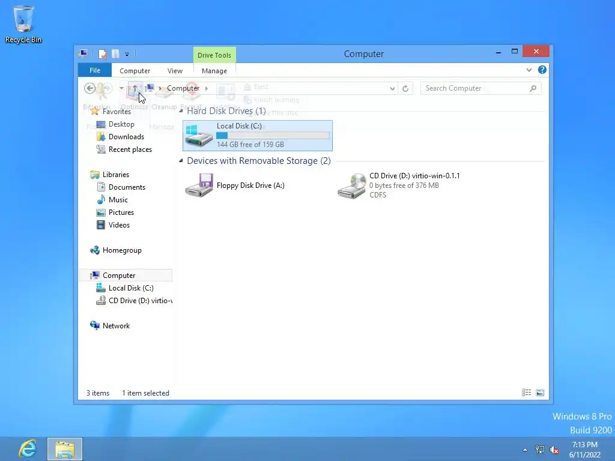Viewport: 615px width, 461px height.
Task: Select Local Disk (C:) drive tile
Action: (257, 136)
